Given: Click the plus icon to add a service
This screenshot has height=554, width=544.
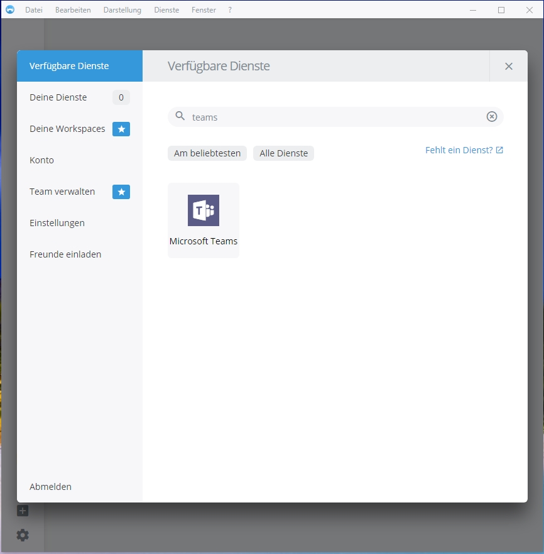Looking at the screenshot, I should (23, 511).
